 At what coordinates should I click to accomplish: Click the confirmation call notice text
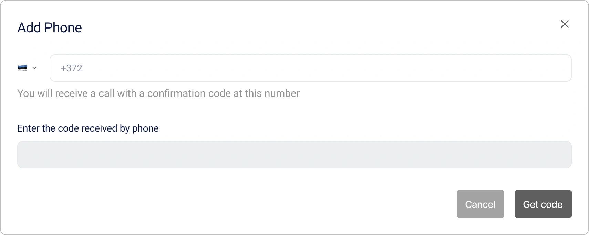(x=158, y=93)
